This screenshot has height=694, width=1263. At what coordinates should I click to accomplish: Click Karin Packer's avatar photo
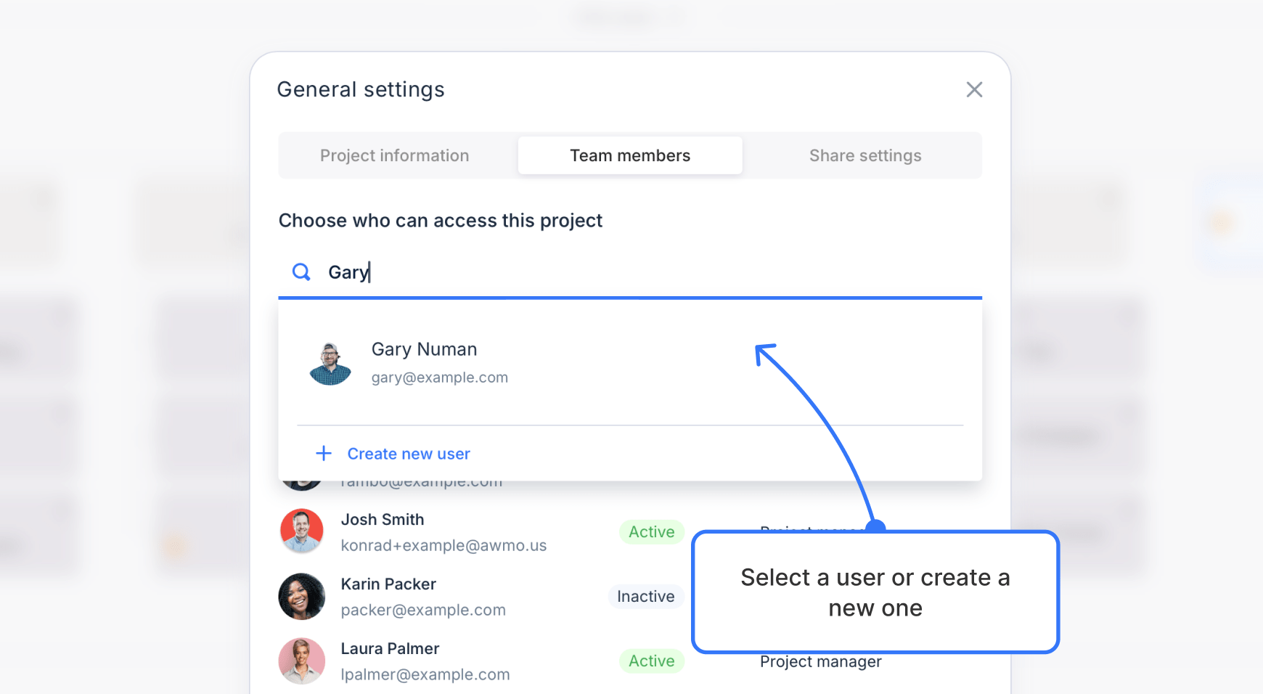point(301,596)
